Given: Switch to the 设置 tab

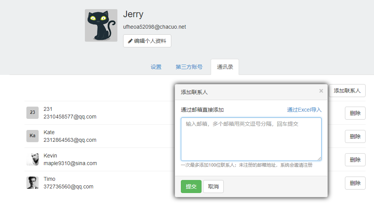Looking at the screenshot, I should tap(156, 67).
